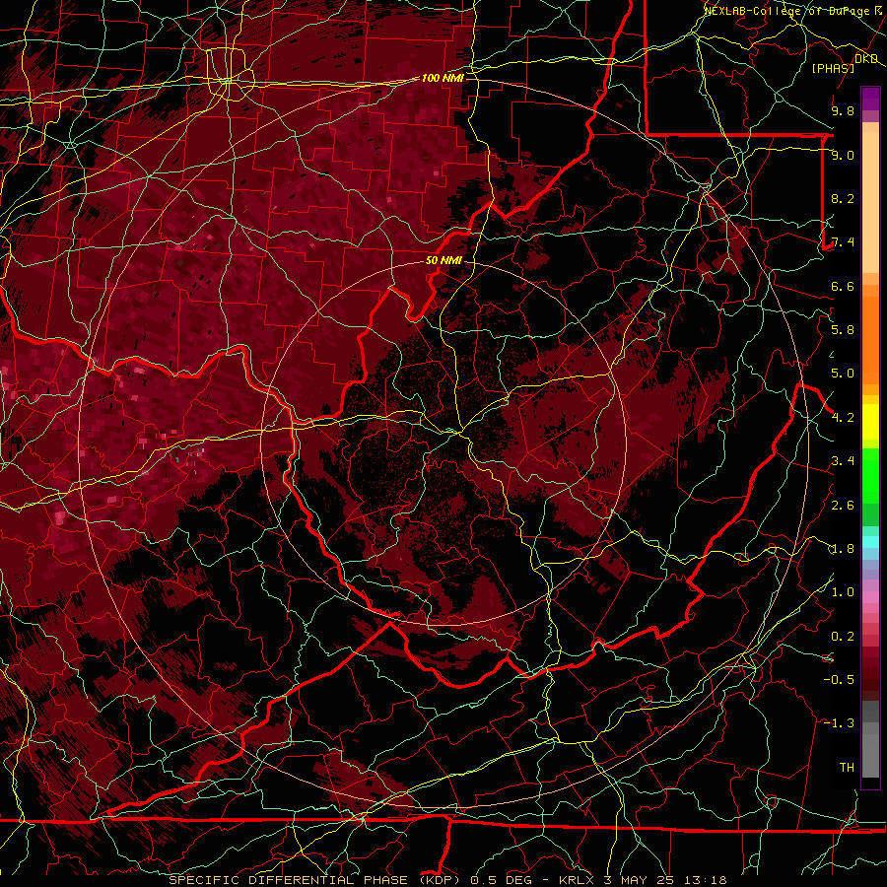The height and width of the screenshot is (887, 887).
Task: Select the -0.5 scale label
Action: (839, 679)
